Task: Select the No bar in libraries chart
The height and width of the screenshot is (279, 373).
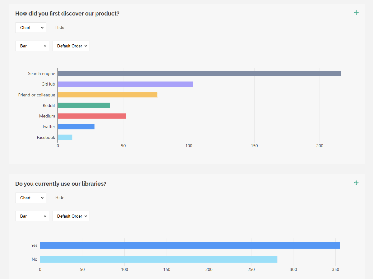Action: 159,259
